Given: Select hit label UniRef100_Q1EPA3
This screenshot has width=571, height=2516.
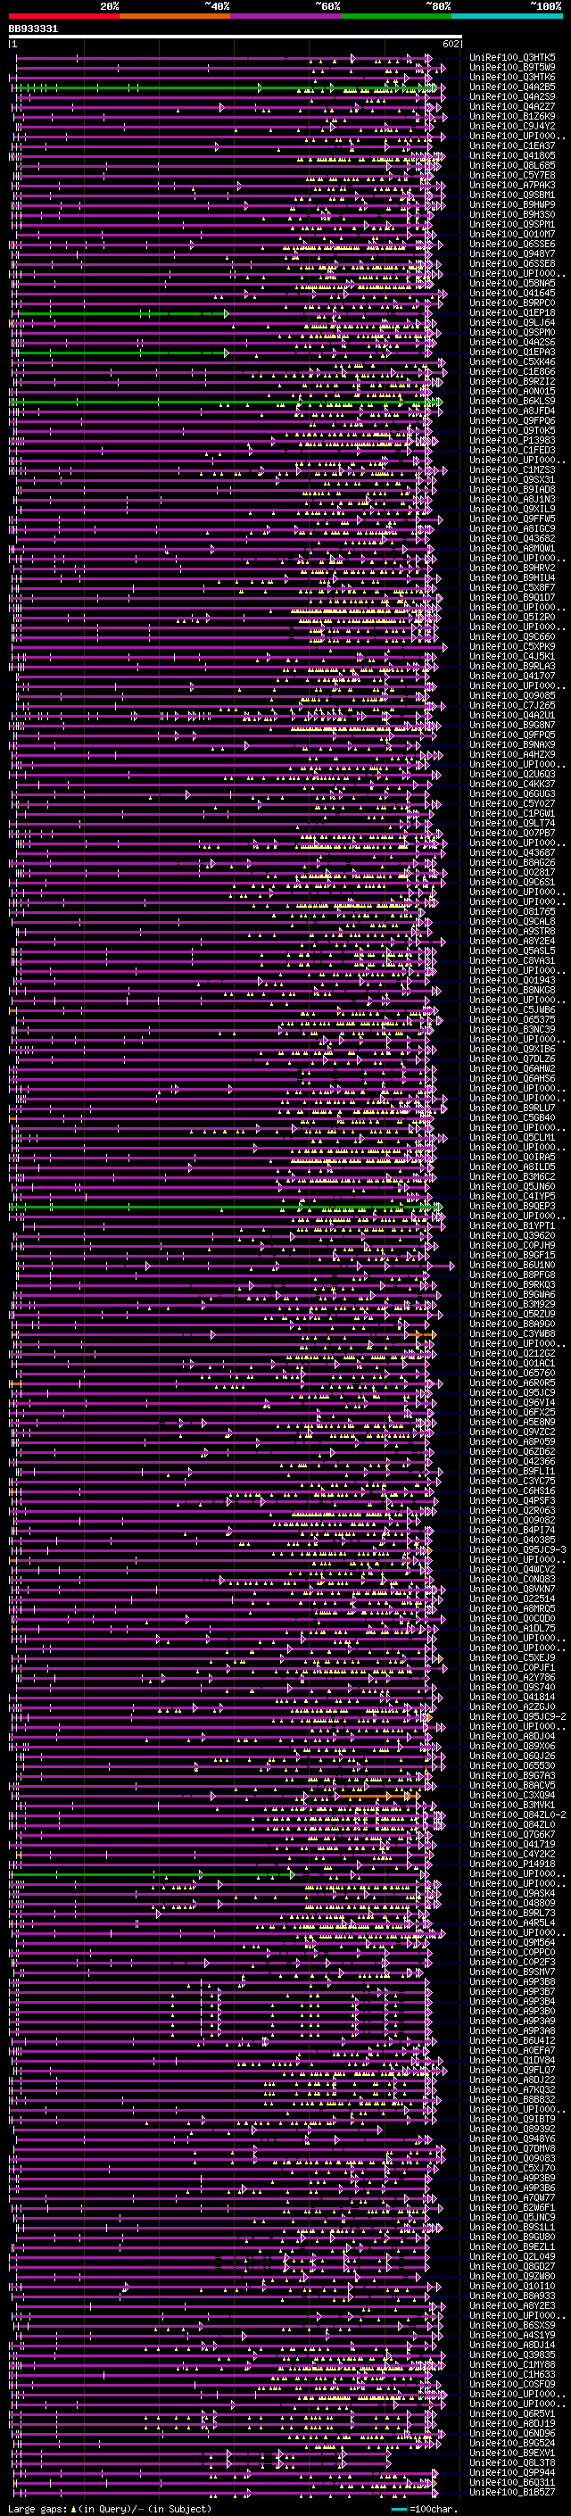Looking at the screenshot, I should (x=512, y=352).
